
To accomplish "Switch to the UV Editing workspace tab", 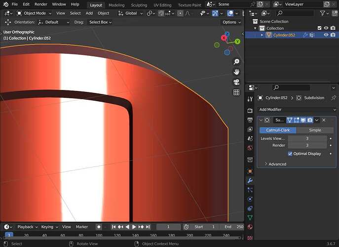I will (x=162, y=5).
